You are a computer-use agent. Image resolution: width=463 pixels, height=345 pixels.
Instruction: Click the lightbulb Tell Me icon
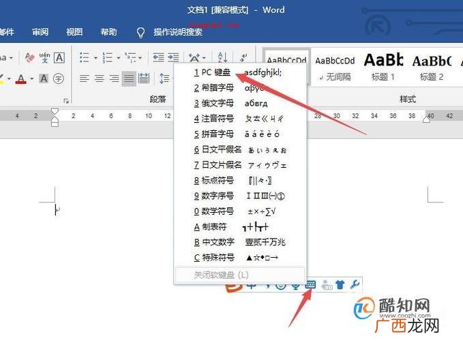141,32
